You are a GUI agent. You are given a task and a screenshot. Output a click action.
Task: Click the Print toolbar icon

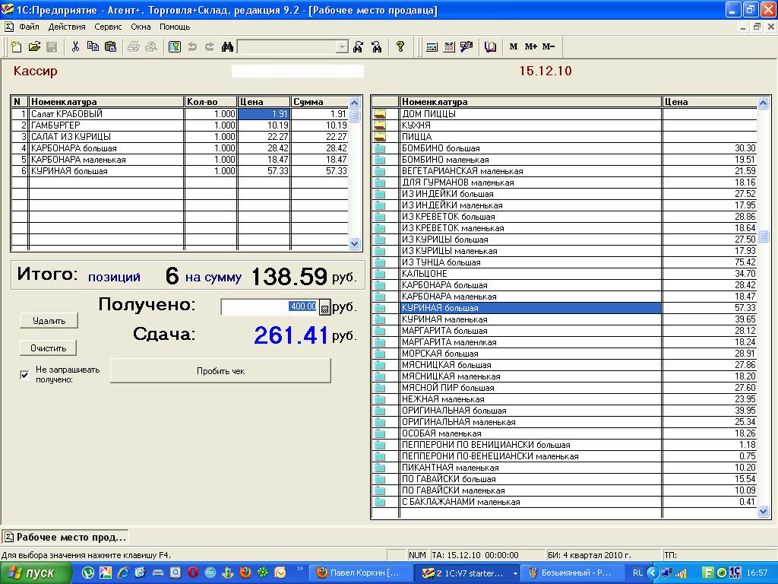coord(134,46)
